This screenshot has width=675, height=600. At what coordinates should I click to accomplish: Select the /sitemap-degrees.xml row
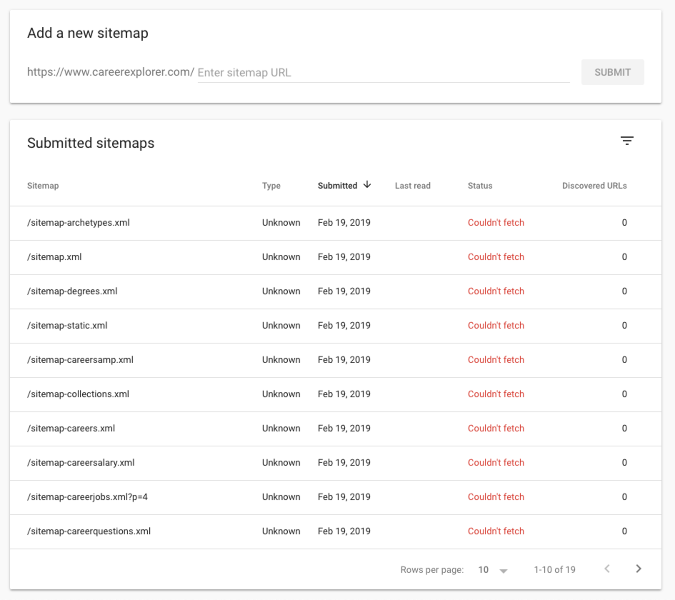click(72, 291)
